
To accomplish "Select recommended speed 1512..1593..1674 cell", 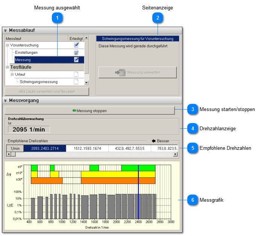I will (87, 148).
